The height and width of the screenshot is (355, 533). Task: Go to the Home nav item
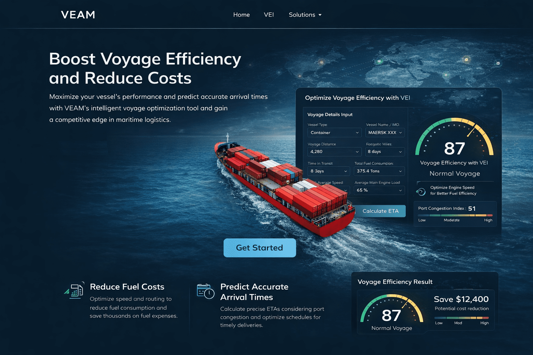click(241, 15)
